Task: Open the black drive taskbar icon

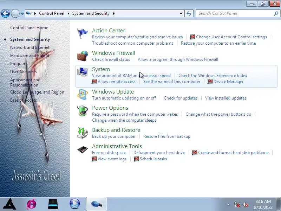Action: (x=53, y=204)
